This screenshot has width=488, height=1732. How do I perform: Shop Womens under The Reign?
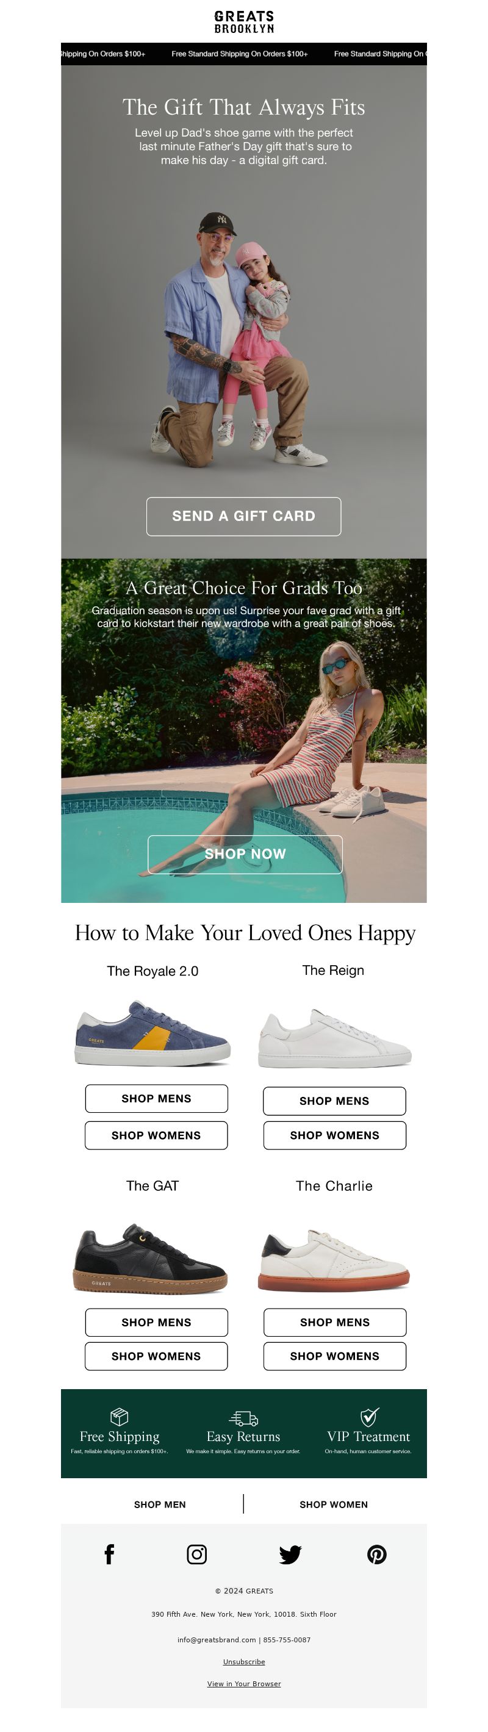coord(335,1134)
